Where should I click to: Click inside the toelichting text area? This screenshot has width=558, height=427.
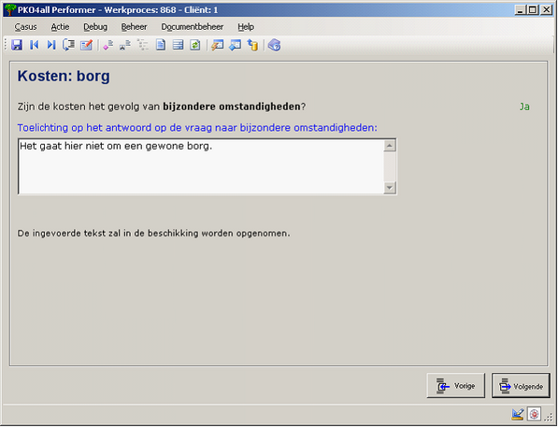[x=201, y=166]
